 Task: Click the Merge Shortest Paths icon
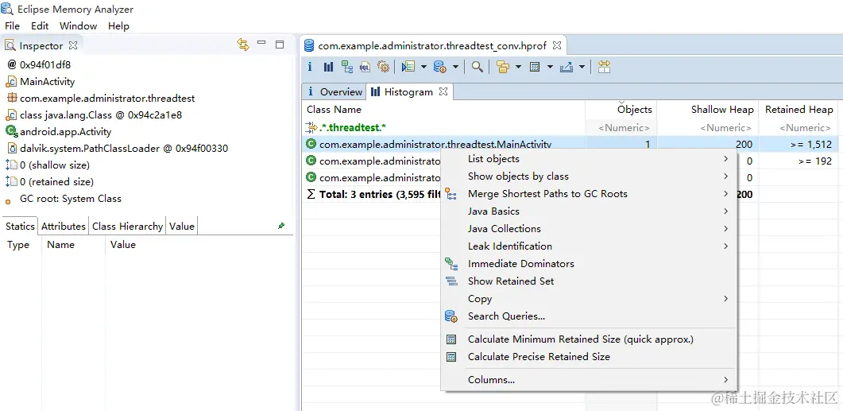[x=451, y=194]
